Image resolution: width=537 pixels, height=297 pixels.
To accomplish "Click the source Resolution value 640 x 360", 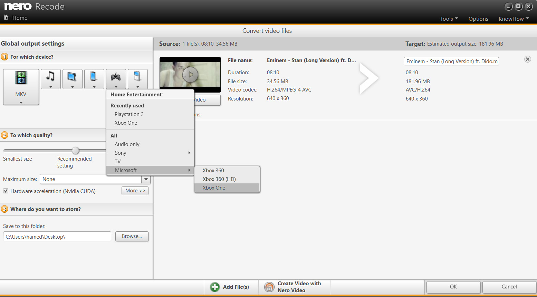I will coord(278,98).
